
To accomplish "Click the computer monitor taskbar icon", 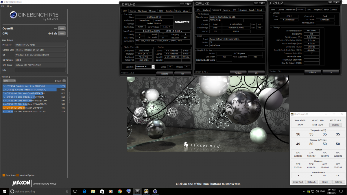I will 129,191.
